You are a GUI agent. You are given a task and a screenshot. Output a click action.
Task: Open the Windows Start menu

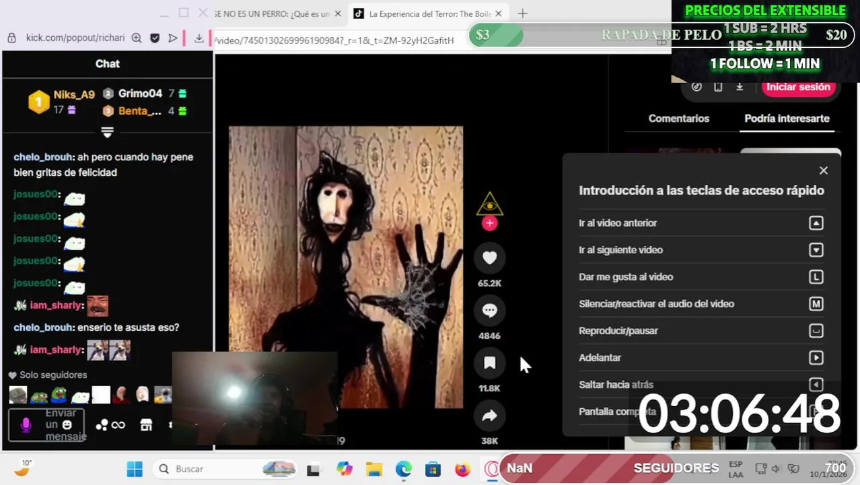coord(135,469)
